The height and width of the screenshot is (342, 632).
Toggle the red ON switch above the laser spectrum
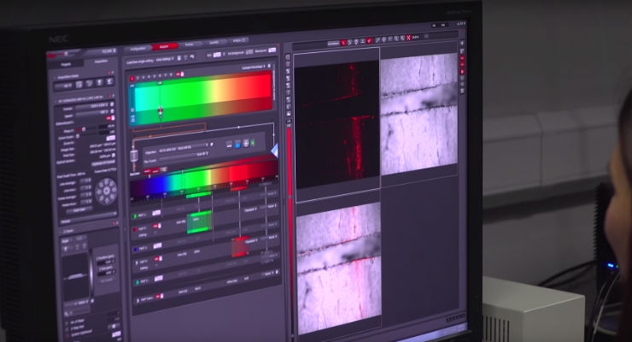click(179, 74)
